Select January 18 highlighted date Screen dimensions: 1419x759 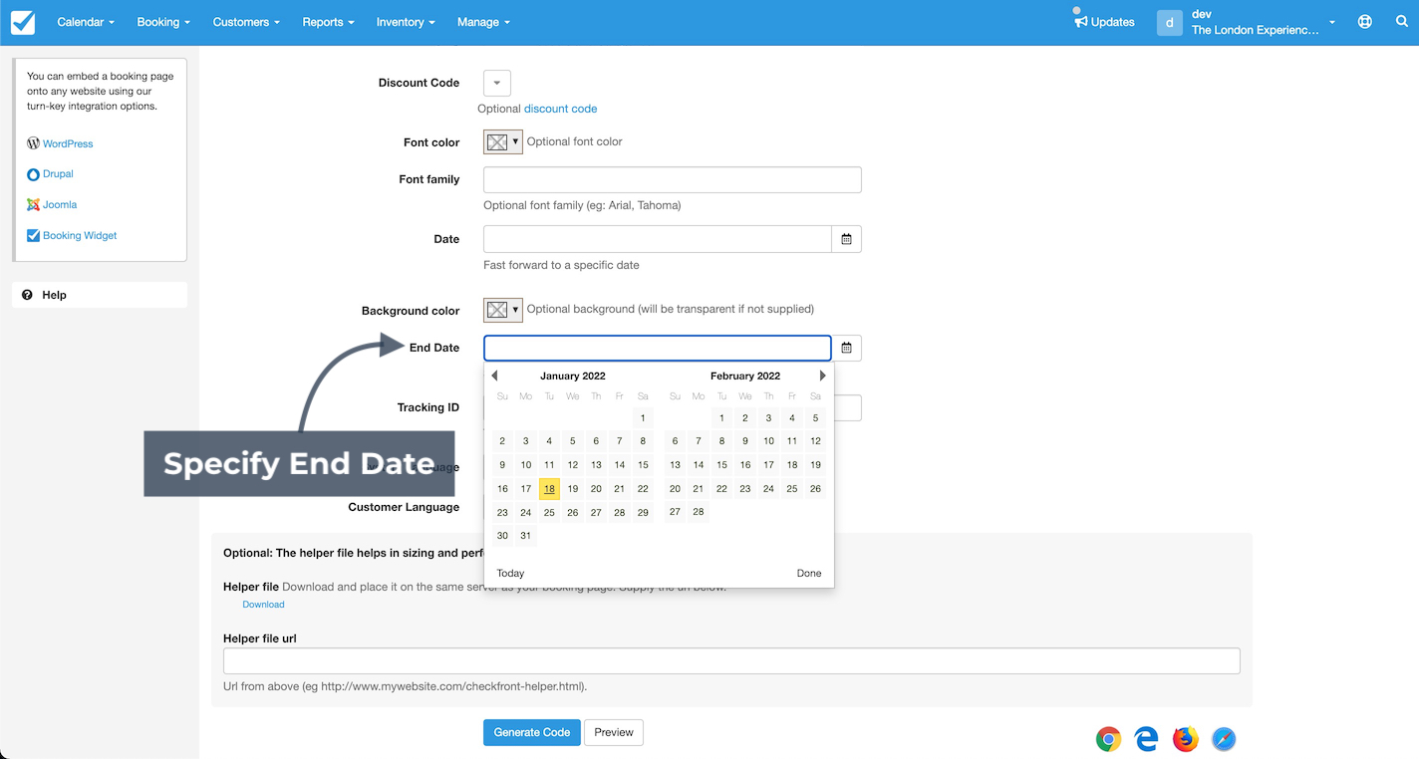click(549, 488)
